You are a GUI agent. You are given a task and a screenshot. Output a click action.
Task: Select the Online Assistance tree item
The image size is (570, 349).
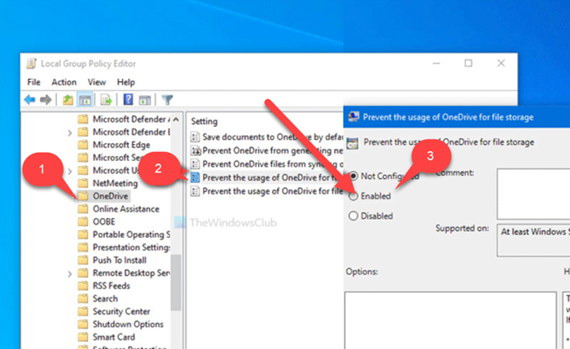point(125,209)
